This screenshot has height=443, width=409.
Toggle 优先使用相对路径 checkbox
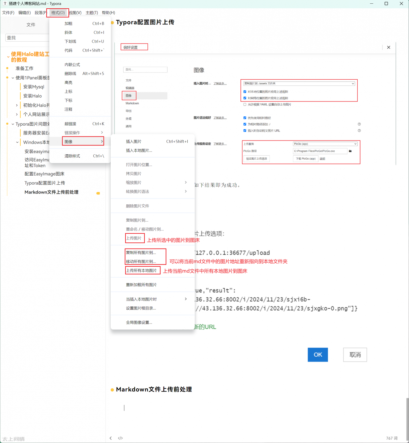(245, 118)
